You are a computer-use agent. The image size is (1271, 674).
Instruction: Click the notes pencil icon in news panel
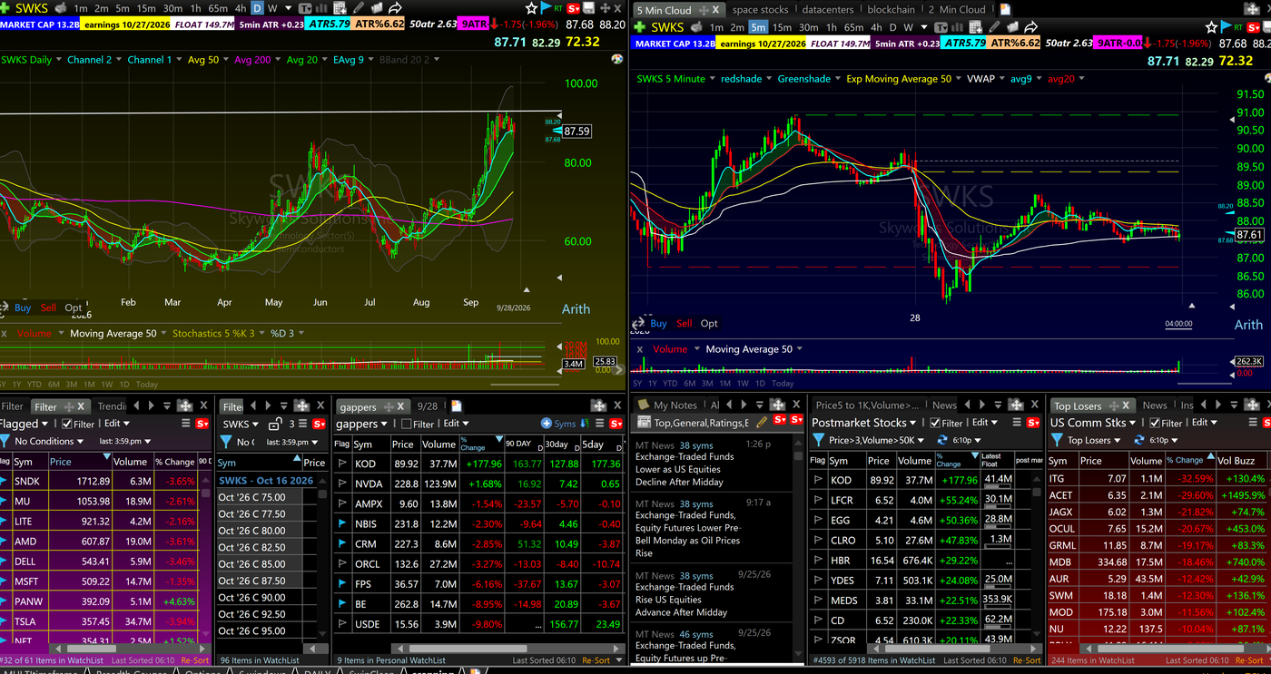click(x=762, y=423)
